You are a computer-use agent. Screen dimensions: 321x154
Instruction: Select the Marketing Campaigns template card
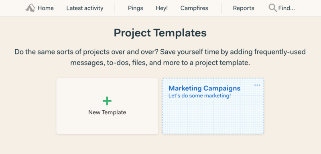(213, 106)
